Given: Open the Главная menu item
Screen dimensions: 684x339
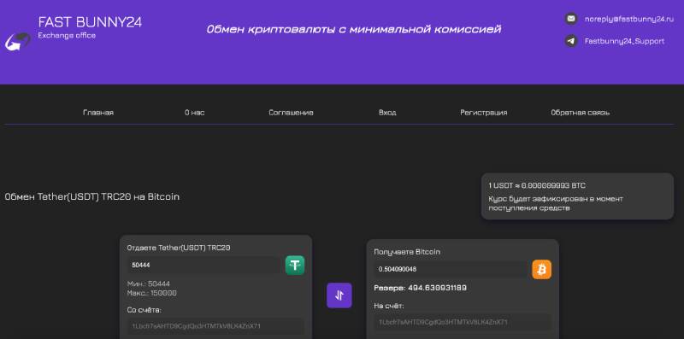Looking at the screenshot, I should (98, 113).
